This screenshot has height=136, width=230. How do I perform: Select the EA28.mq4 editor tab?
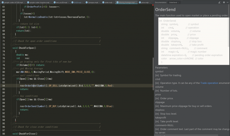point(77,2)
